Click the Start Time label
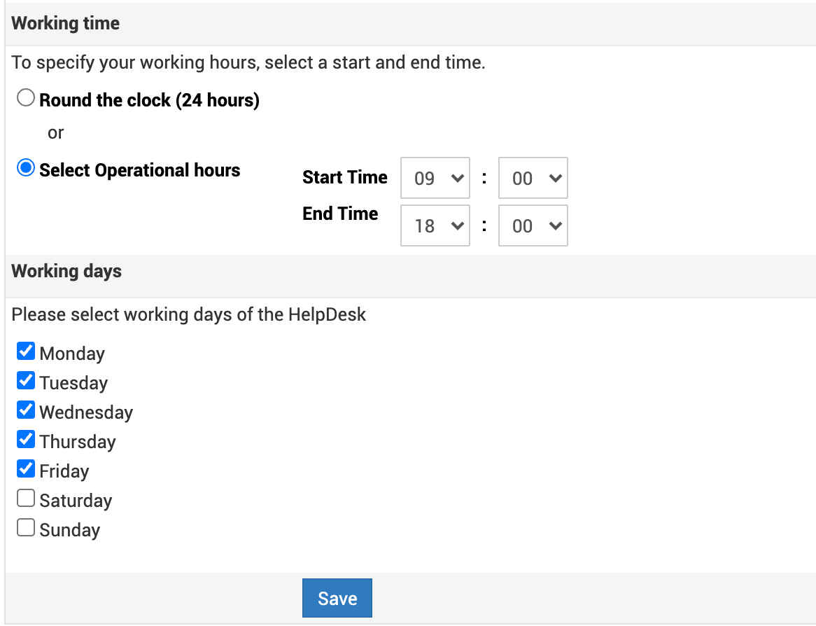 click(x=344, y=177)
